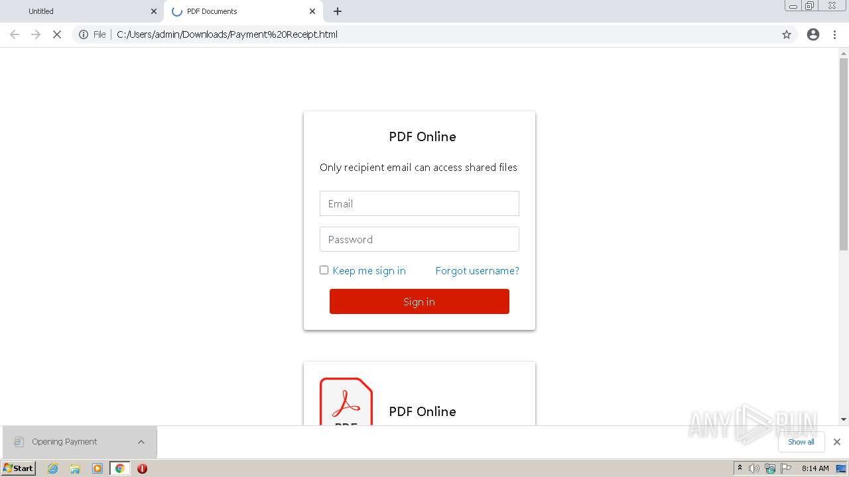Close the Chrome window
The width and height of the screenshot is (849, 477).
tap(832, 6)
